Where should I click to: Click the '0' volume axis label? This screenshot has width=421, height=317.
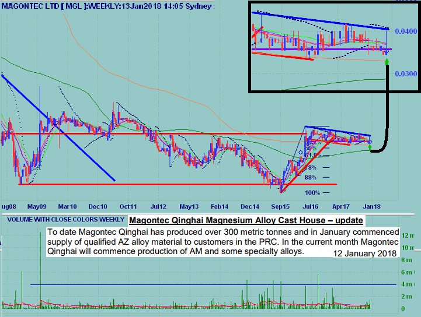point(403,309)
